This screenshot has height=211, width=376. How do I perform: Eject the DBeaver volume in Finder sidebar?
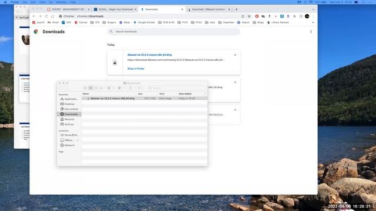tap(78, 140)
